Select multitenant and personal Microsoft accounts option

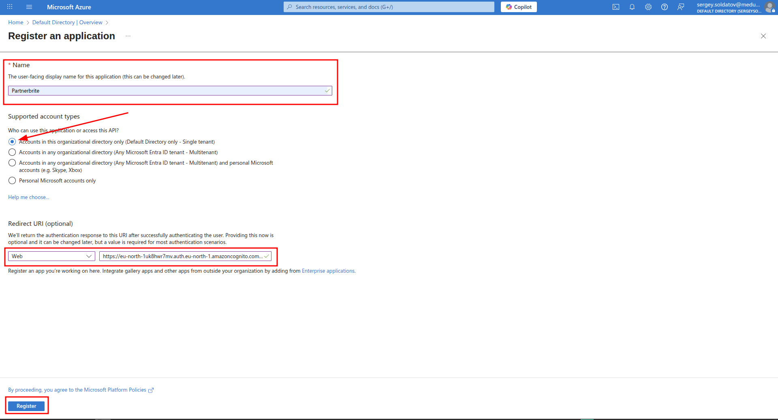tap(12, 163)
